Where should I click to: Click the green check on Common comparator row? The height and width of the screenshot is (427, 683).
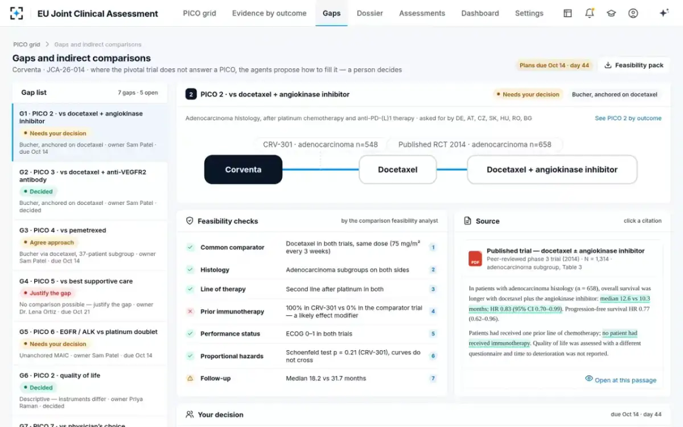(x=190, y=247)
